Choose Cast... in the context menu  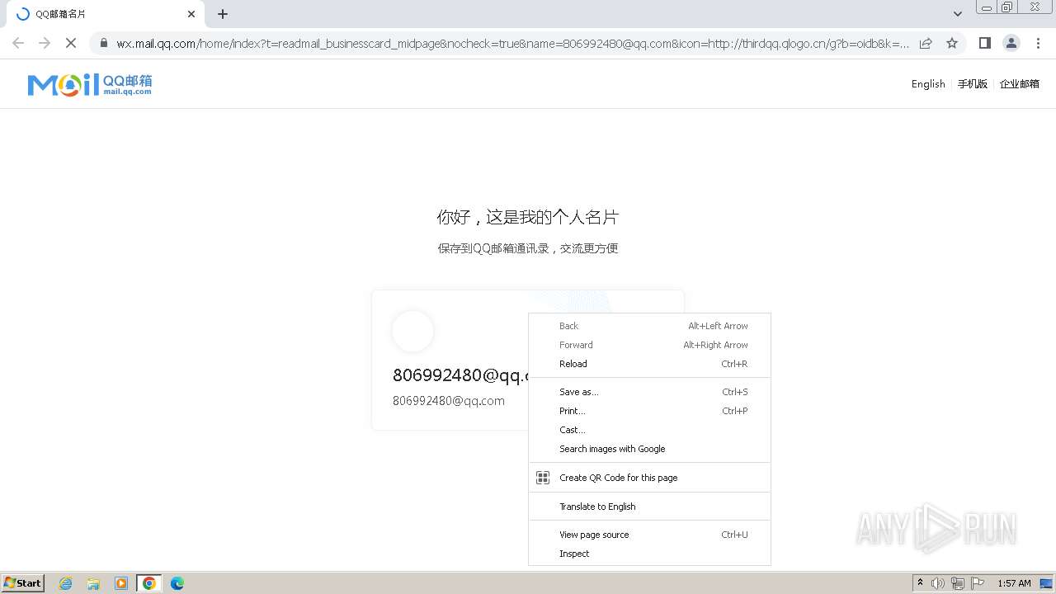649,430
